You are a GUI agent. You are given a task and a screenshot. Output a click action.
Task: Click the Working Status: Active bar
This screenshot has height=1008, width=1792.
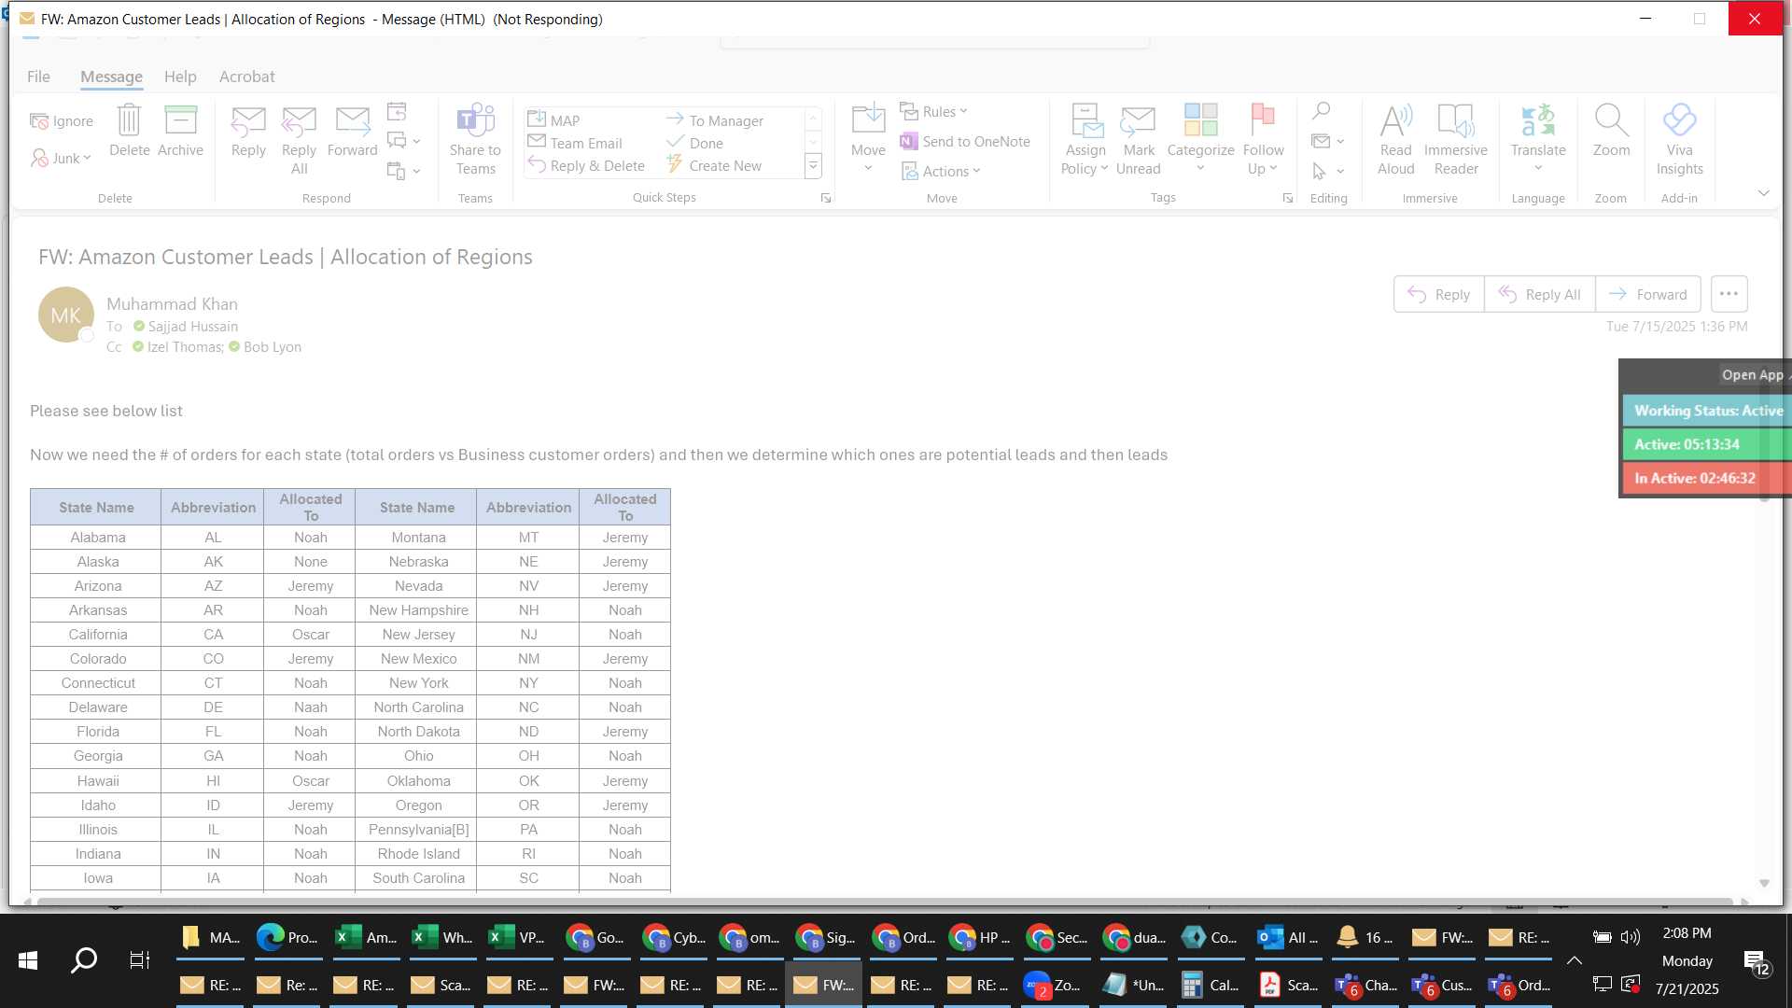[1707, 411]
